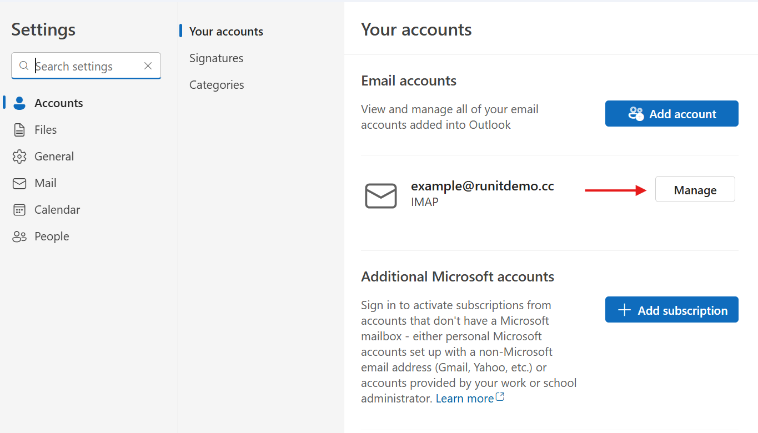This screenshot has width=758, height=433.
Task: Clear the search settings field with X
Action: [x=148, y=66]
